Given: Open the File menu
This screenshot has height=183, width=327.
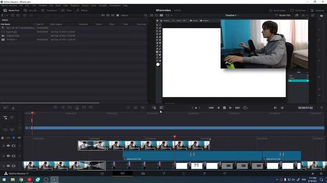Looking at the screenshot, I should click(x=21, y=6).
